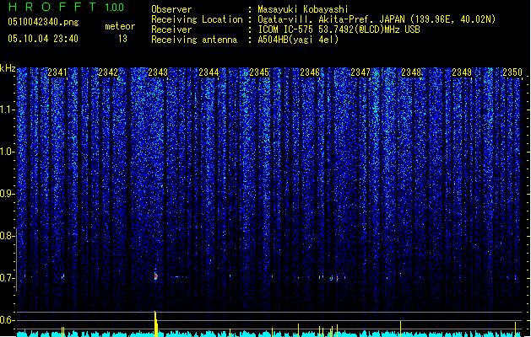This screenshot has height=337, width=531.
Task: Click the date and time 05.10.04 23:40
Action: [x=43, y=39]
